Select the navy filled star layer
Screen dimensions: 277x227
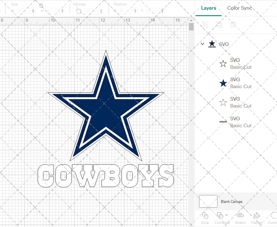236,83
